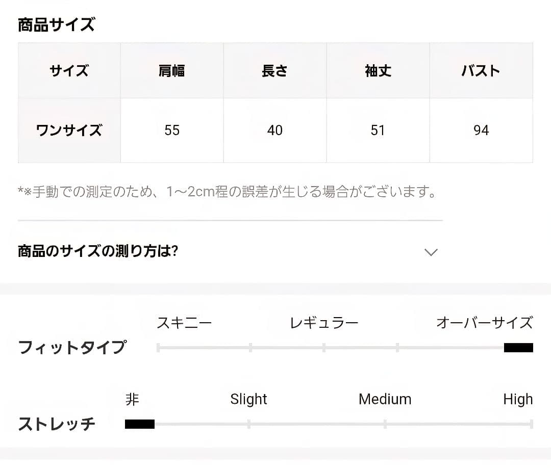Click the black 非 stretch indicator

click(x=139, y=424)
